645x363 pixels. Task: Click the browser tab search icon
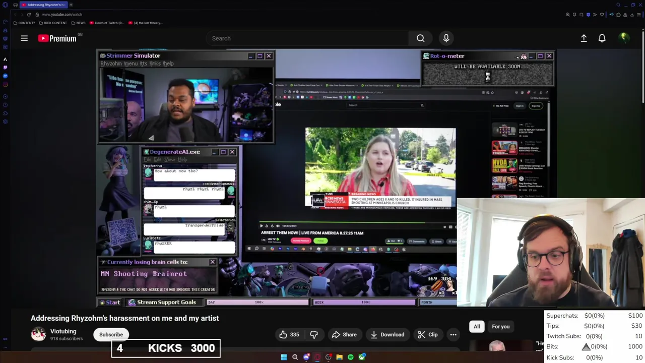coord(618,5)
